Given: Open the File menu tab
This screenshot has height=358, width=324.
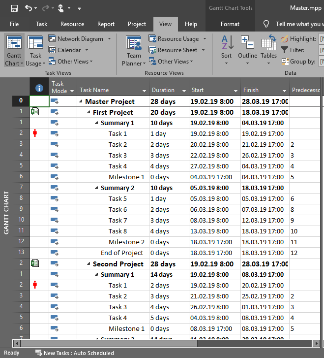Looking at the screenshot, I should (x=14, y=24).
